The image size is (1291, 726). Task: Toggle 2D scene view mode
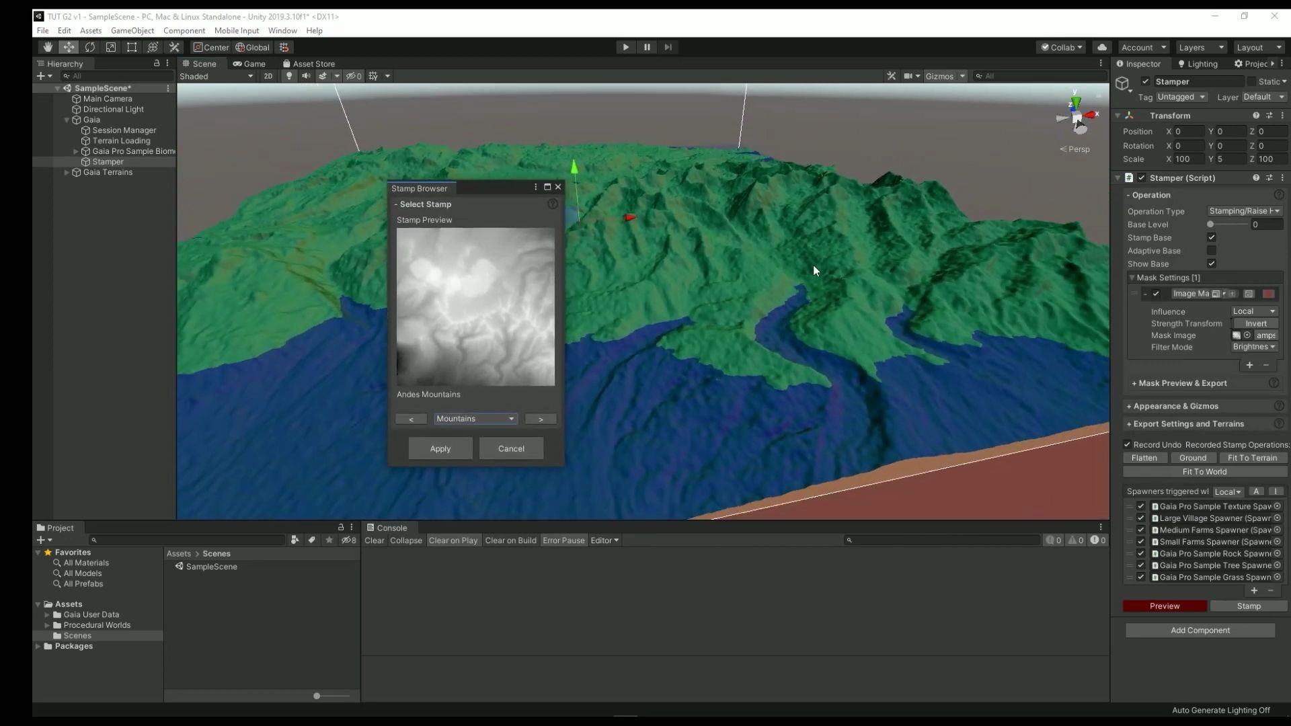coord(268,76)
